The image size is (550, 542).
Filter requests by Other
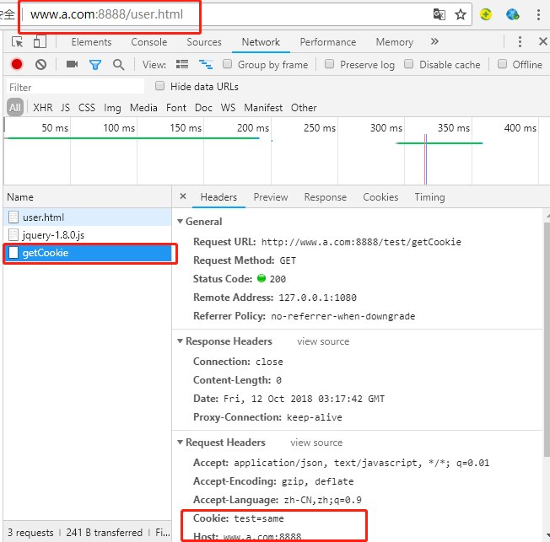tap(304, 108)
